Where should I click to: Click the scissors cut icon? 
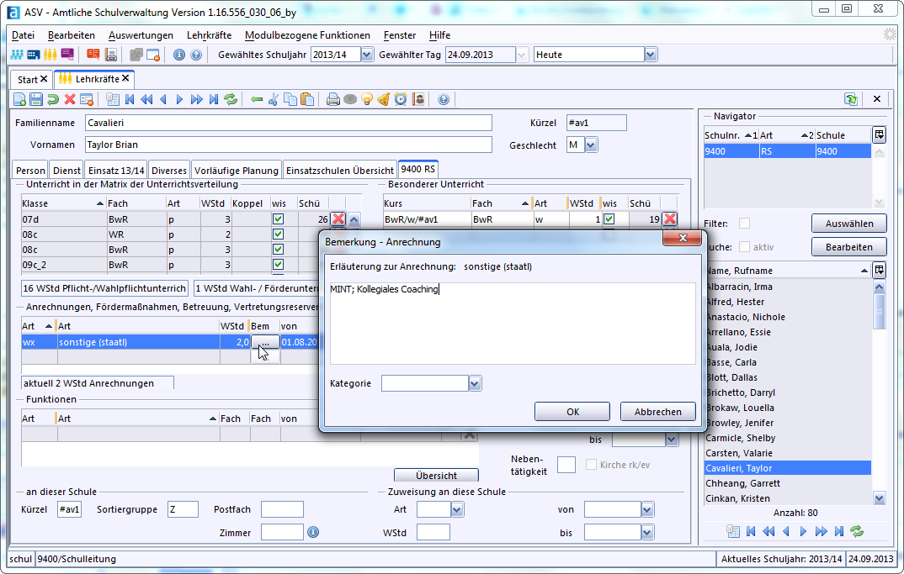pyautogui.click(x=274, y=100)
